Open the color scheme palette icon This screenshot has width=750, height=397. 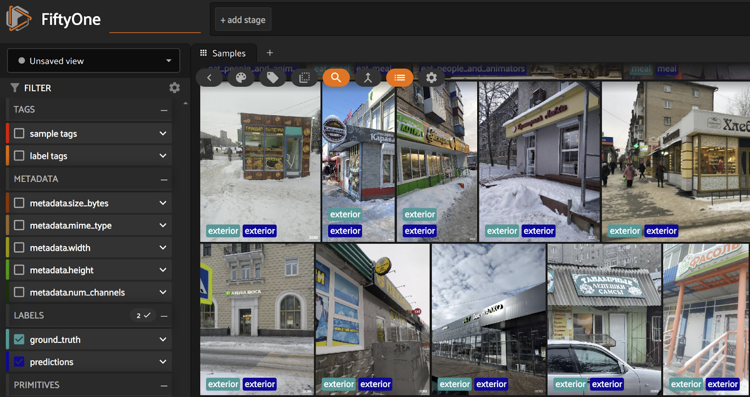[x=241, y=78]
